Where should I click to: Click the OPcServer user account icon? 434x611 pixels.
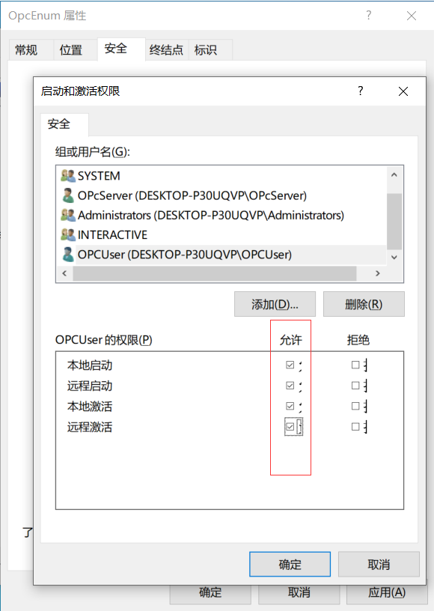(x=68, y=195)
